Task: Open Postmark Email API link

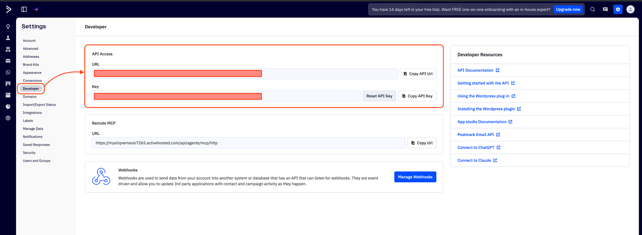Action: (479, 135)
